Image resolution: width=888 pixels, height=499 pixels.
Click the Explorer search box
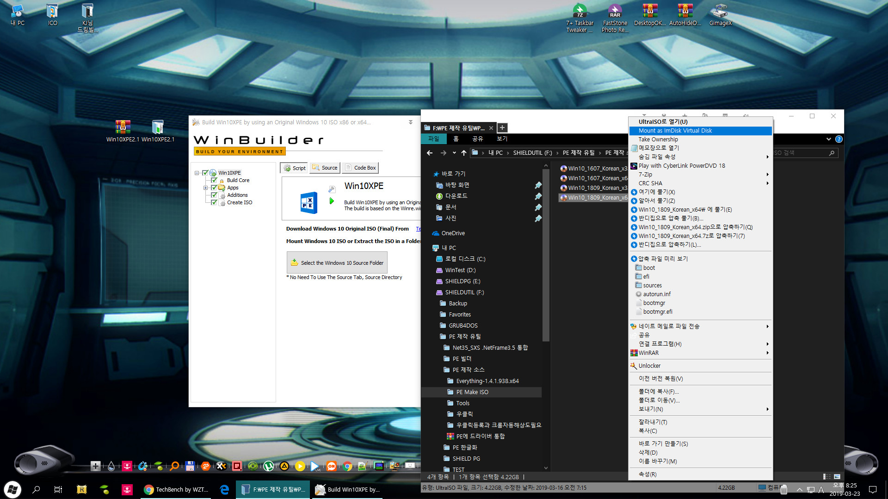tap(804, 153)
